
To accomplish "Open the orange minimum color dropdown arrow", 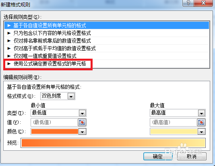I will coord(82,132).
